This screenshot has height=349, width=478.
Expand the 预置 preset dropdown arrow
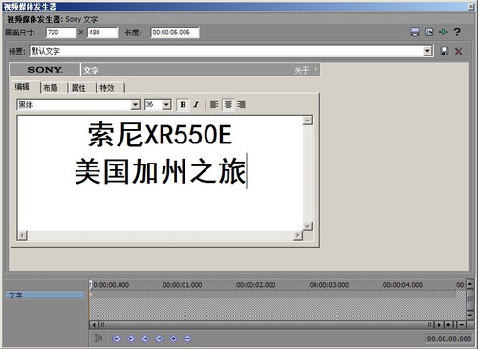[427, 51]
